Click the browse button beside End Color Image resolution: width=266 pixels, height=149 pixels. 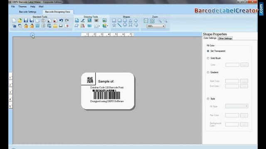(244, 86)
